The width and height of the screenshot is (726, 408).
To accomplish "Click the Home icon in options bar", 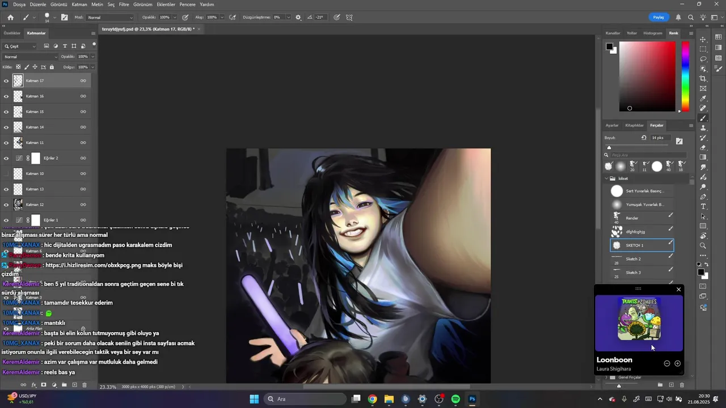I will pyautogui.click(x=10, y=18).
